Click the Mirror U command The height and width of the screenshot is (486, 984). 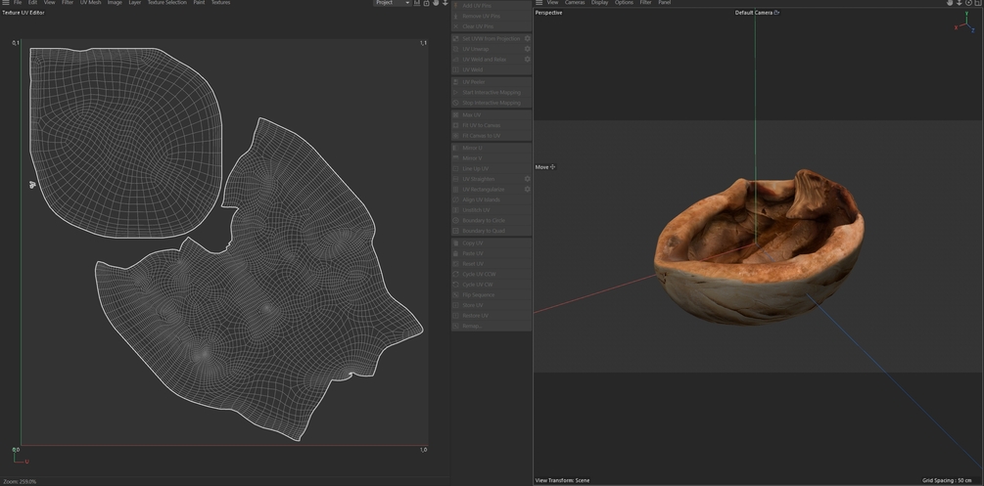(x=472, y=148)
